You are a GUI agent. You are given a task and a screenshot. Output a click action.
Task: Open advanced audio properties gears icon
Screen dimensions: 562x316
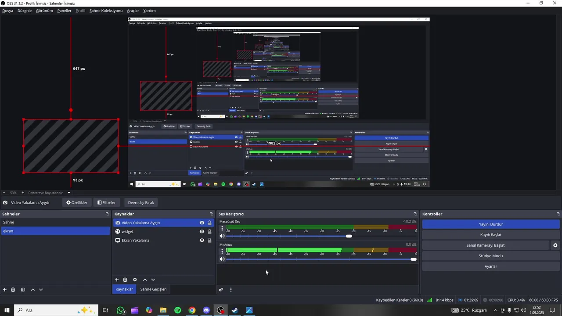pyautogui.click(x=221, y=290)
